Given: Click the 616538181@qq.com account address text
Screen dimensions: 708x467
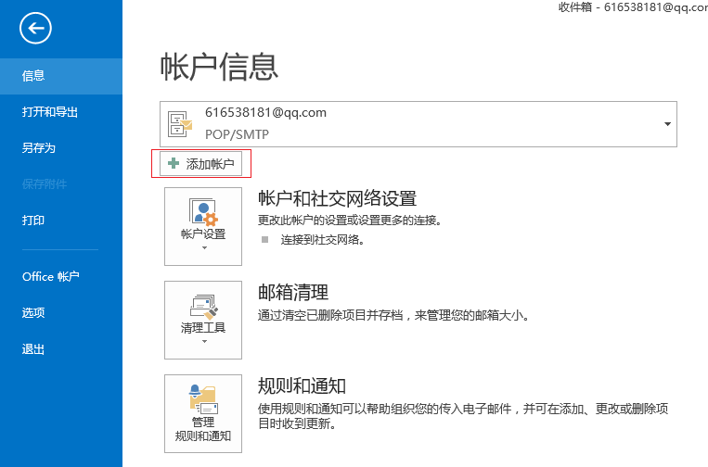Looking at the screenshot, I should pyautogui.click(x=265, y=112).
